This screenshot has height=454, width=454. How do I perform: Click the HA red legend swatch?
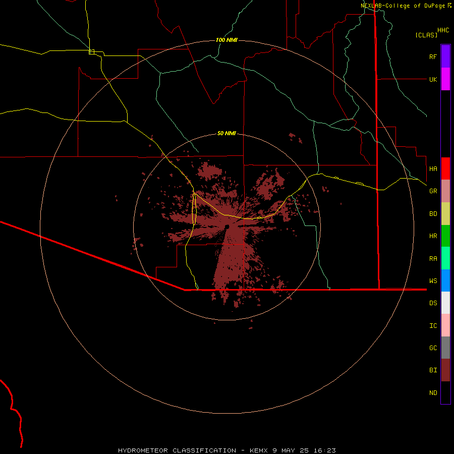click(445, 168)
